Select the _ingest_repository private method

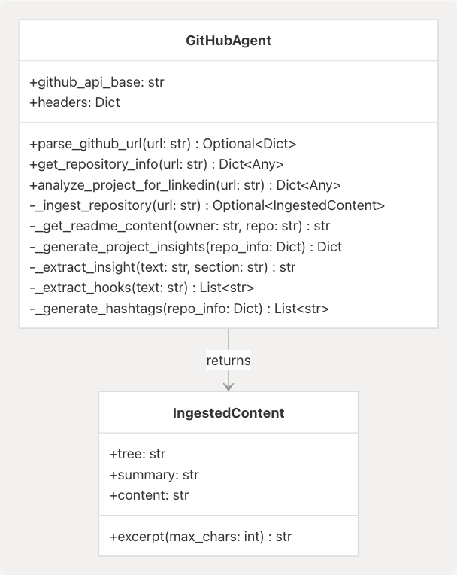207,205
